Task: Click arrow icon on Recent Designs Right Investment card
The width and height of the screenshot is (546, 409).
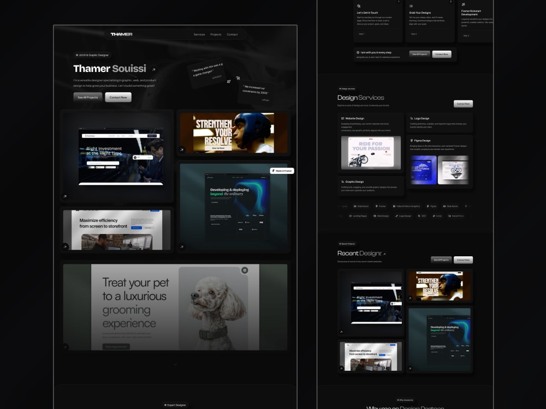Action: [x=341, y=332]
